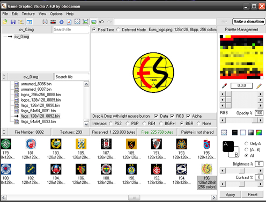Viewport: 266px width, 202px height.
Task: Click the rainbow gradient palette icon
Action: tap(259, 132)
